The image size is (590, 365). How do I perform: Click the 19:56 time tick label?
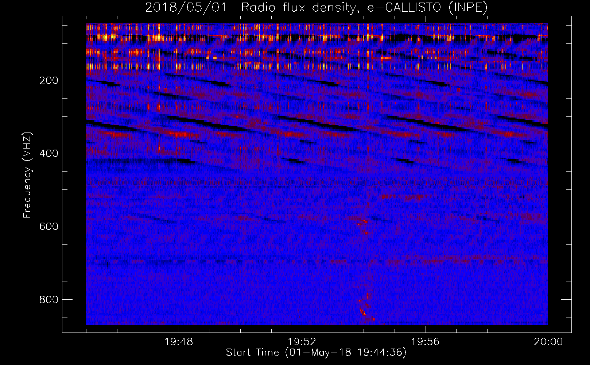pos(426,342)
